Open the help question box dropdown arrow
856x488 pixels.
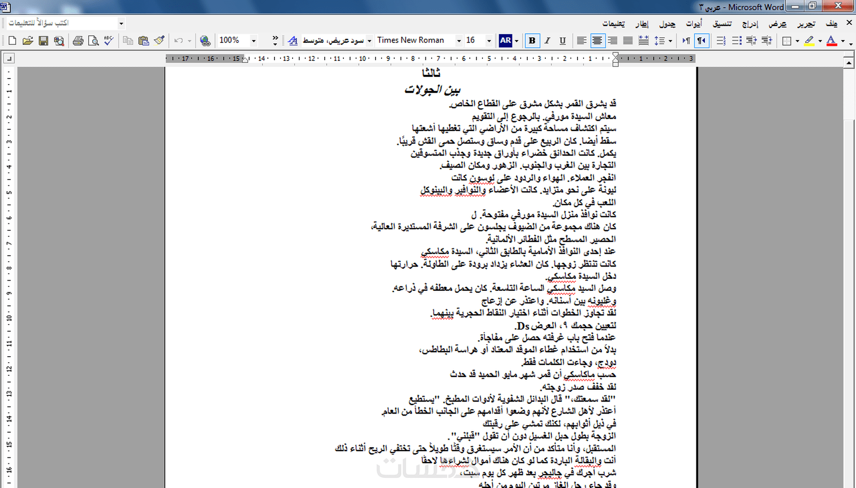[121, 23]
